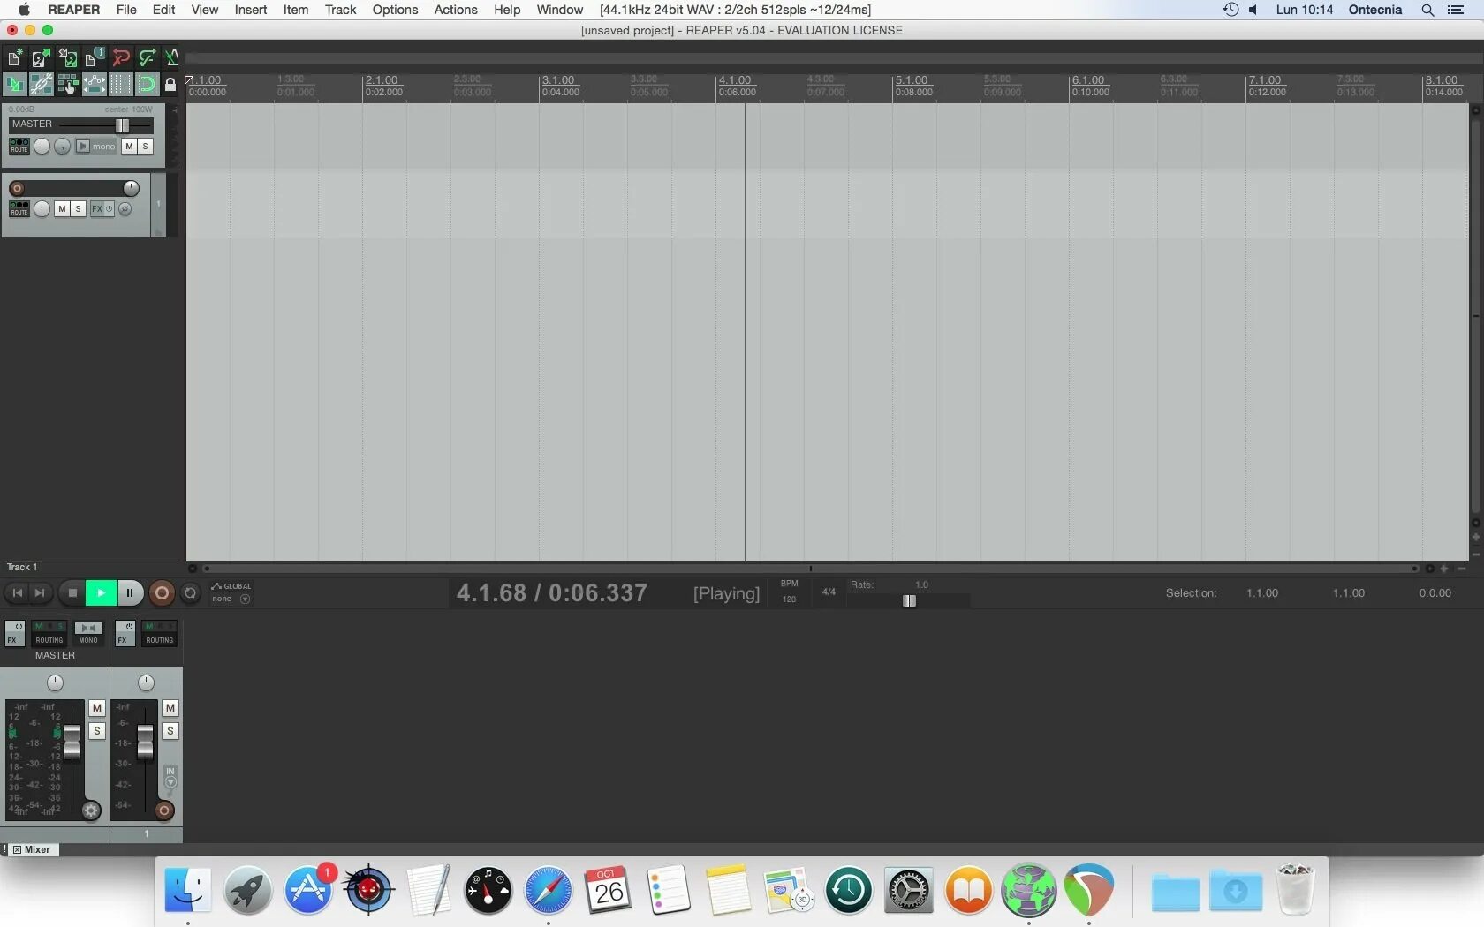Stop playback with the Stop button
This screenshot has width=1484, height=927.
pos(72,593)
